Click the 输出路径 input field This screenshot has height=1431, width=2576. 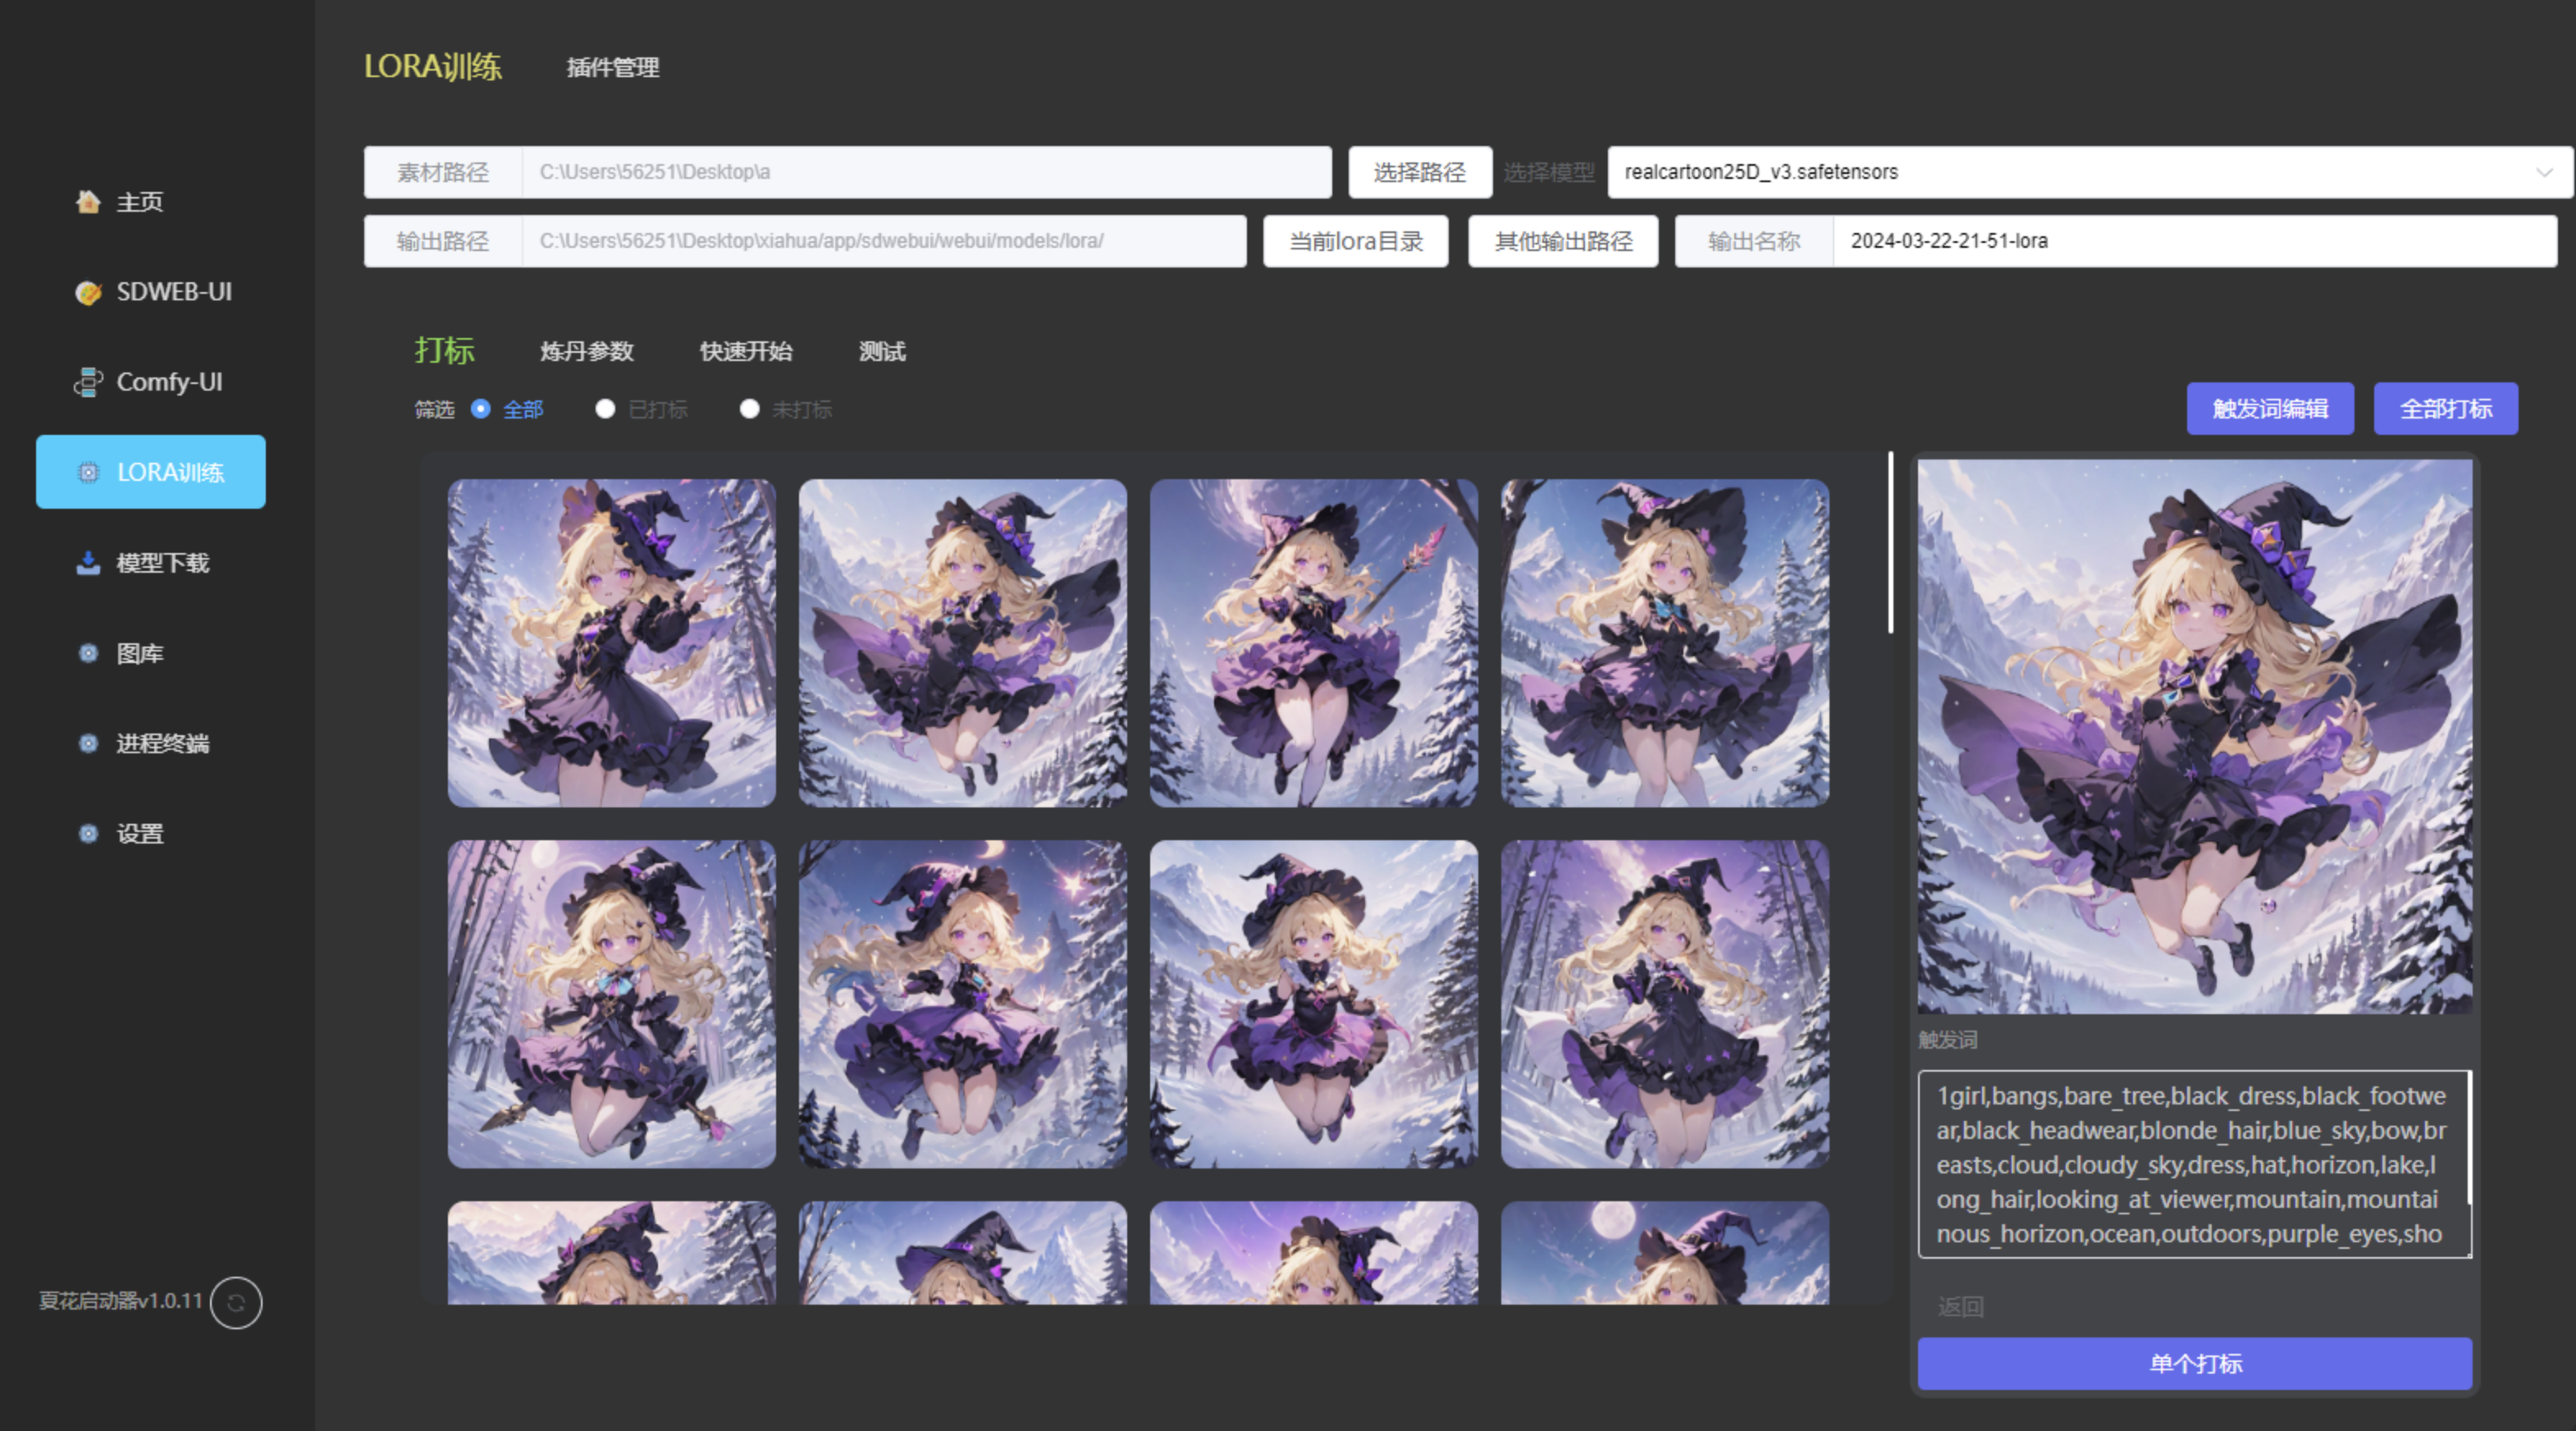[884, 241]
